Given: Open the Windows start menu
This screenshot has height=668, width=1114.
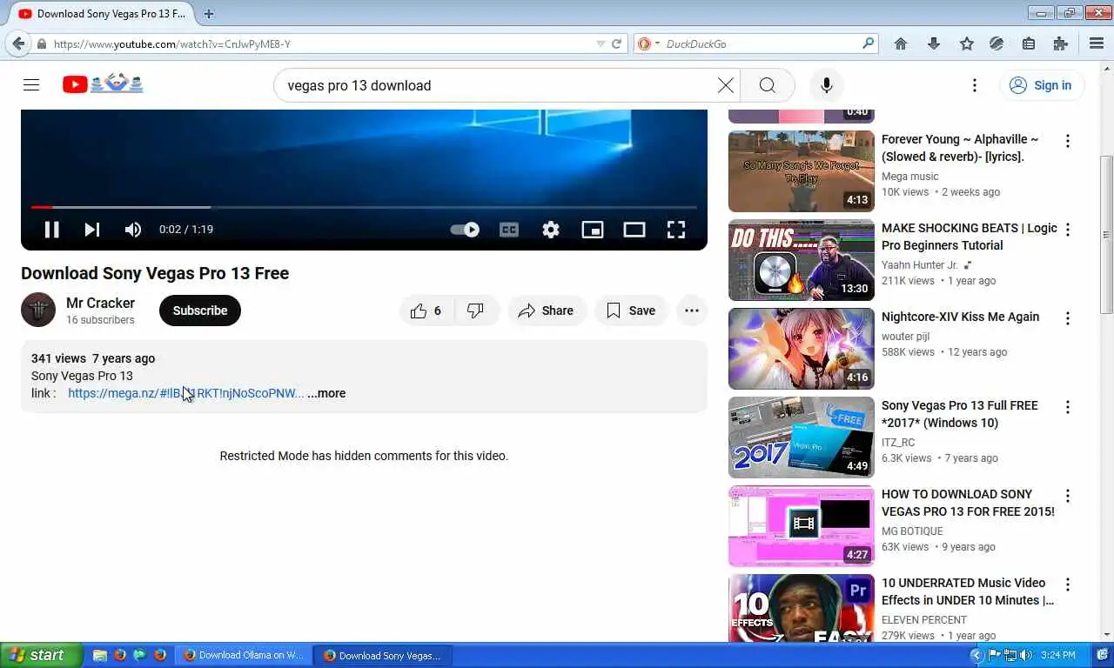Looking at the screenshot, I should (42, 655).
